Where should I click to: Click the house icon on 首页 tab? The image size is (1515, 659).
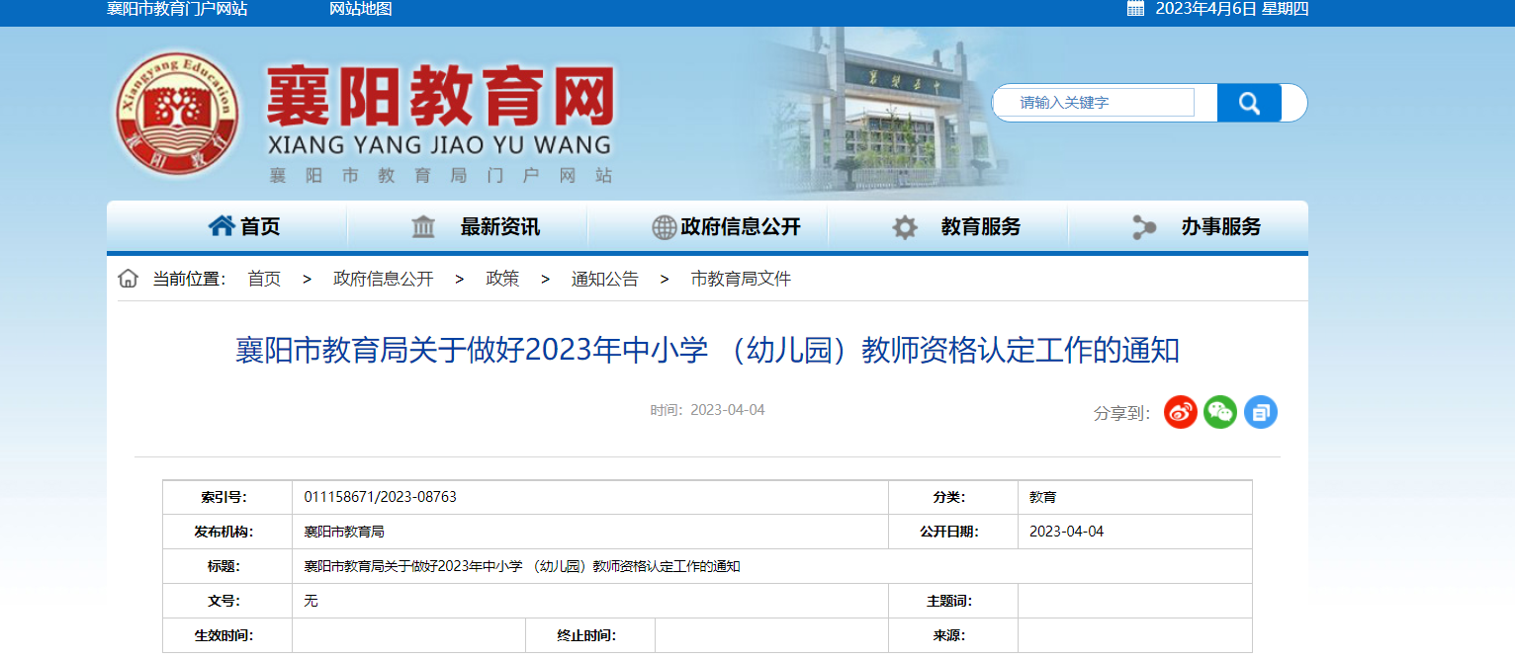click(x=222, y=226)
